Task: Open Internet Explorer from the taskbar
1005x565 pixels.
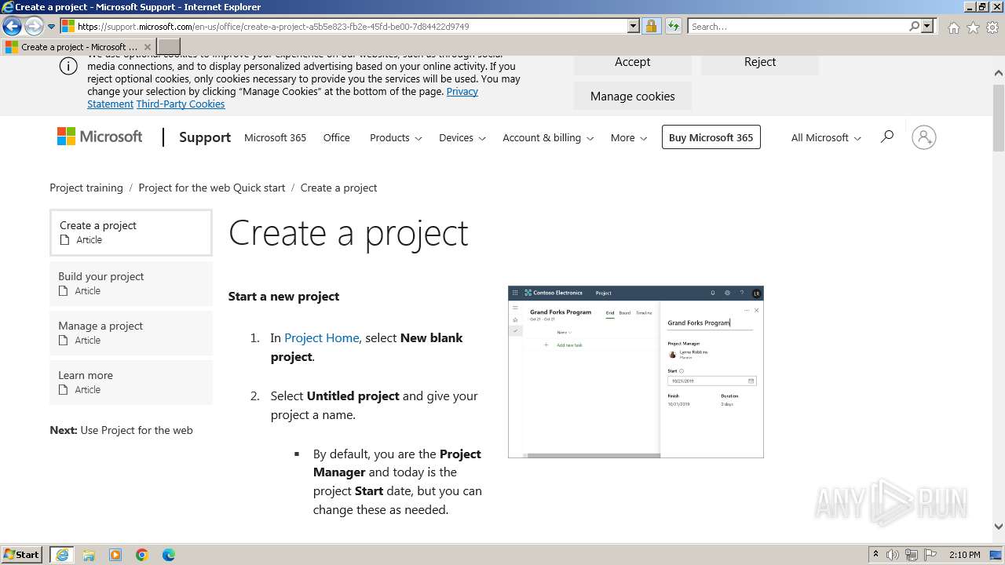Action: (x=62, y=555)
